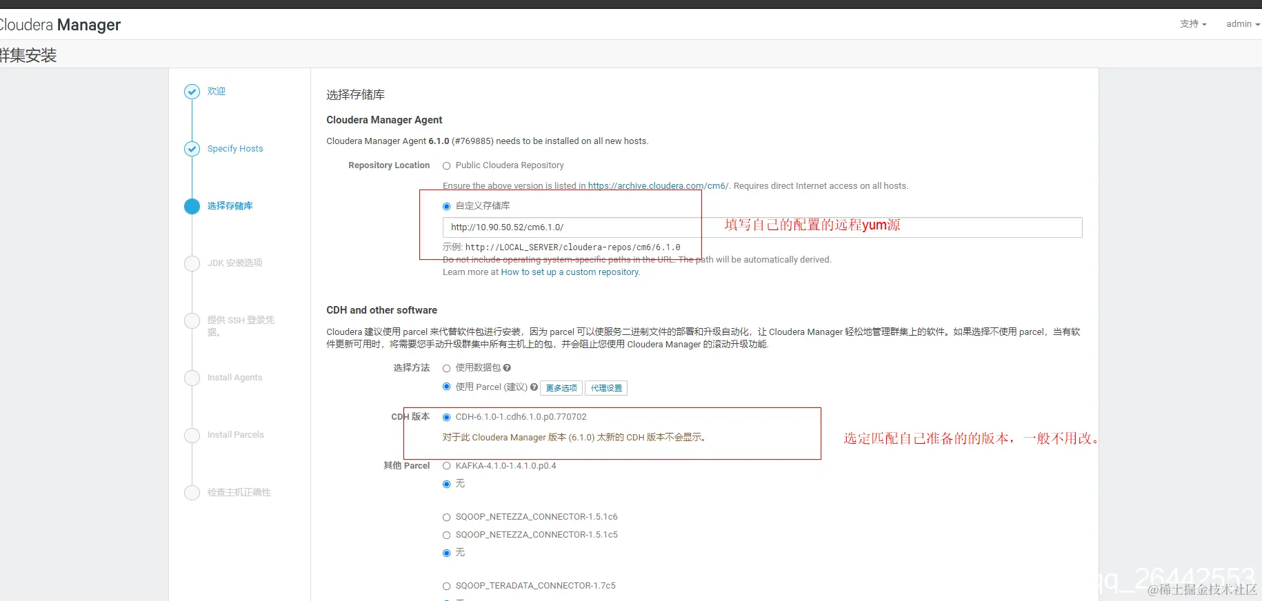Click the Cloudera Manager Agent heading
1262x601 pixels.
[x=384, y=120]
